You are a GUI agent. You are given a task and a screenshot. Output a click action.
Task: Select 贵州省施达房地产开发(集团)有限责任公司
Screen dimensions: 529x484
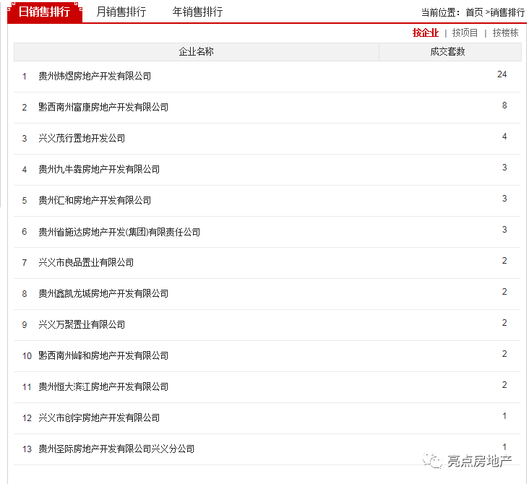click(x=119, y=232)
